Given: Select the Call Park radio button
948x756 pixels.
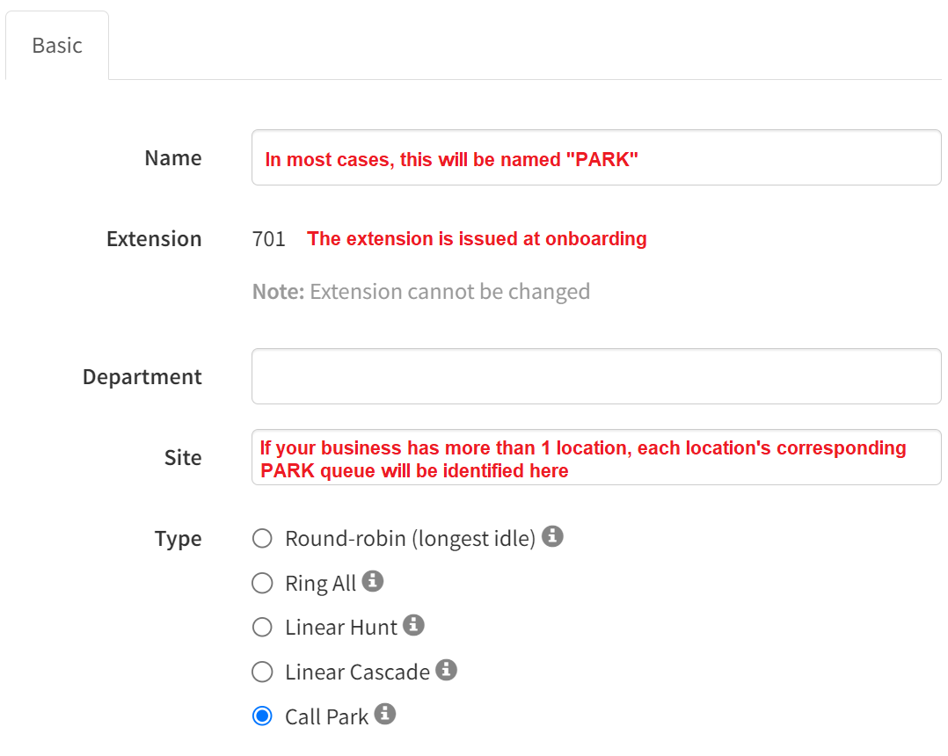Looking at the screenshot, I should [262, 716].
